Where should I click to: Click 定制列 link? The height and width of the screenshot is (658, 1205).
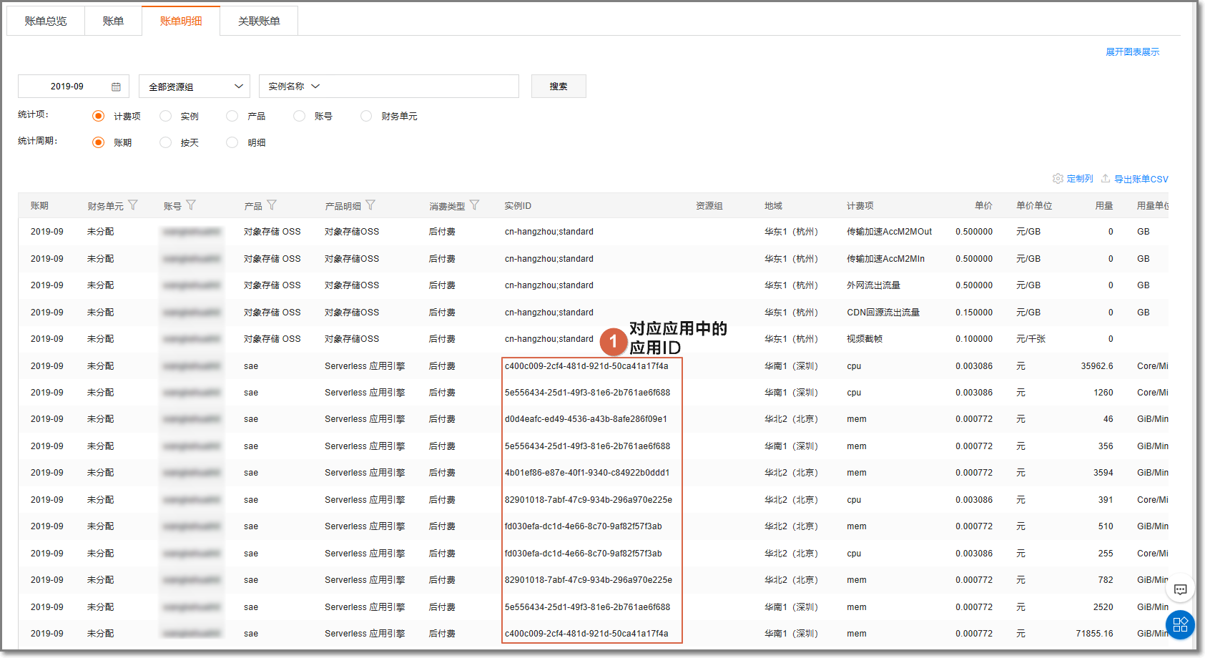[1080, 179]
